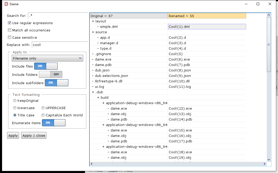Collapse the .dub folder node

pyautogui.click(x=93, y=92)
